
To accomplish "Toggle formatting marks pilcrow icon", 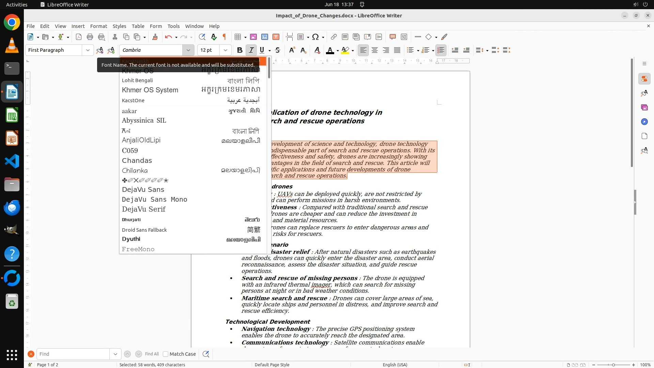I will click(224, 37).
